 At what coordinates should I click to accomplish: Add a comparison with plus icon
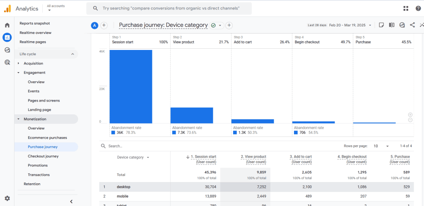pos(104,25)
